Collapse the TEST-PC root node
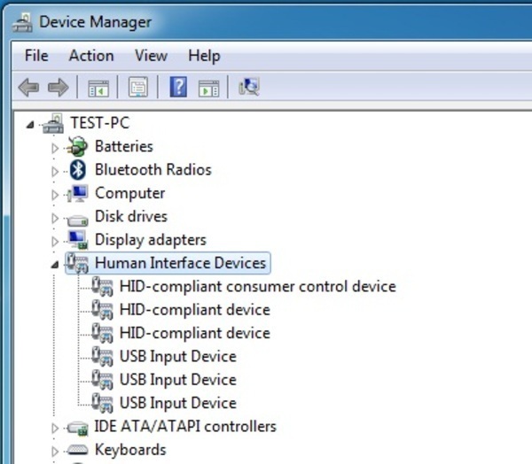The height and width of the screenshot is (464, 532). tap(31, 125)
